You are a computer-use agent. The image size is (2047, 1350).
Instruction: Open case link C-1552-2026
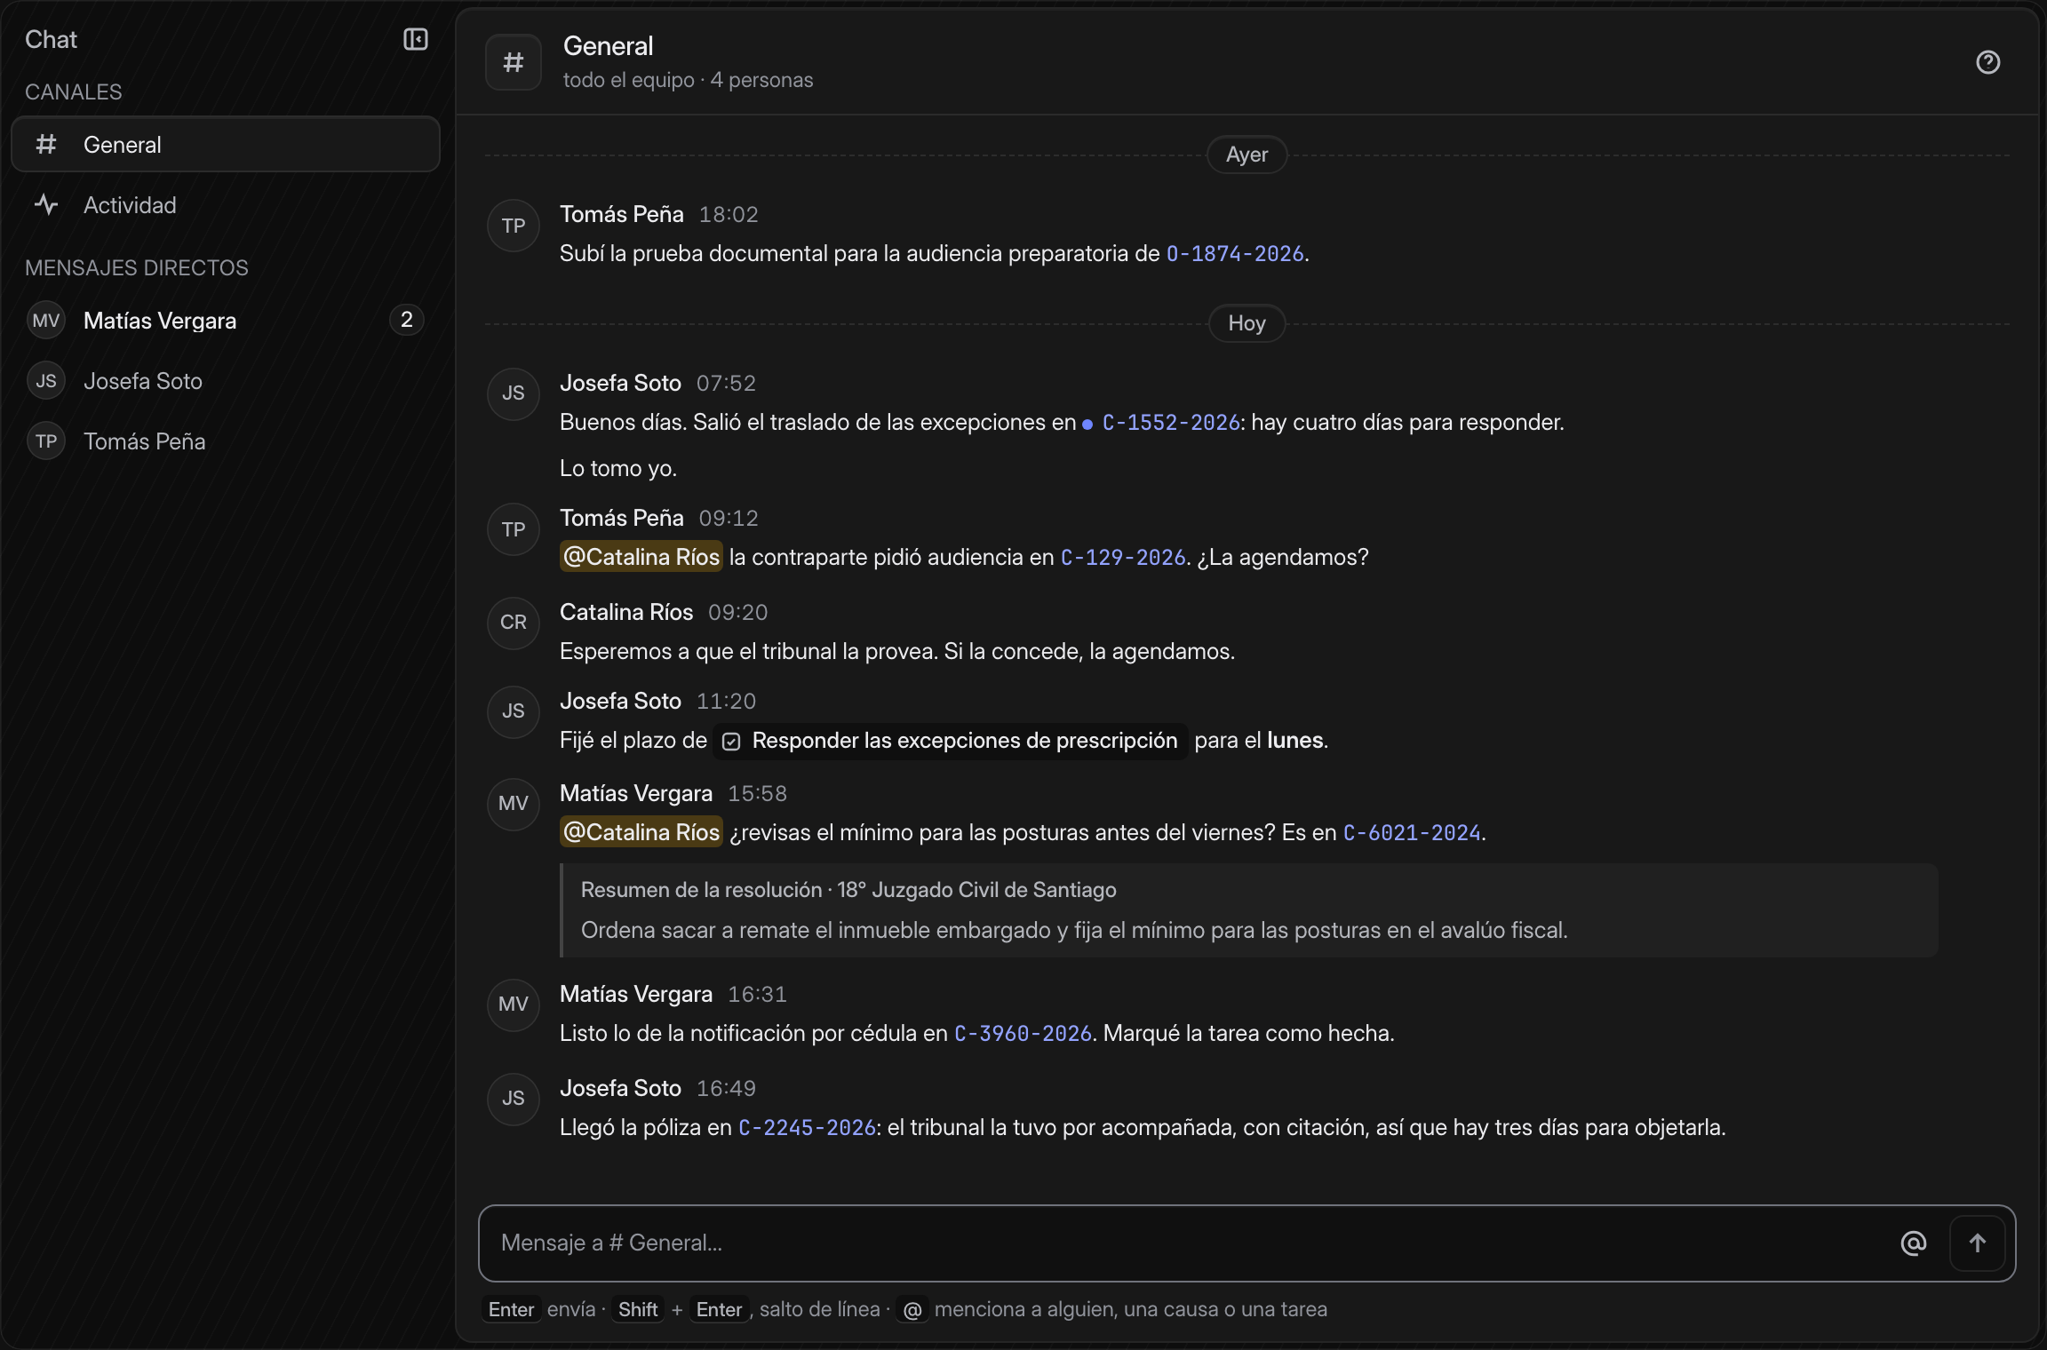click(1171, 423)
